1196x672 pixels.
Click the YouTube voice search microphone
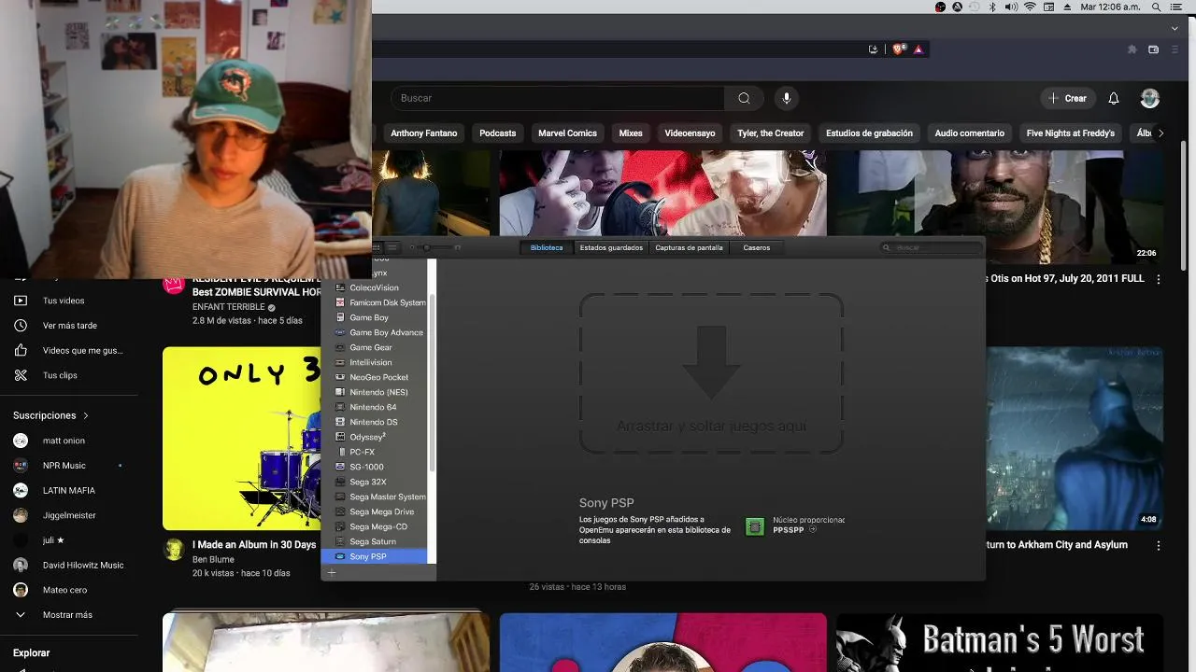[786, 98]
